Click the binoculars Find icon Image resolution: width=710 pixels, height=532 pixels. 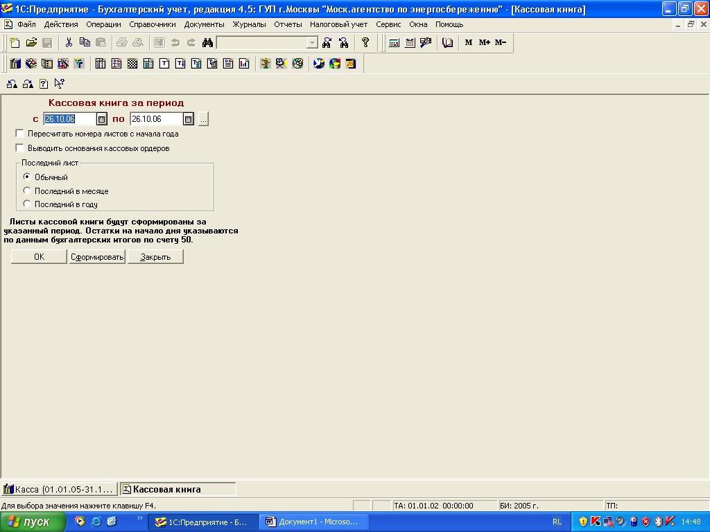[207, 42]
